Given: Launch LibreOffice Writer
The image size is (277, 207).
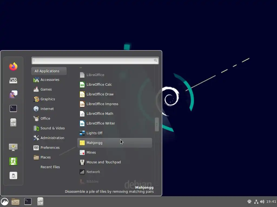Looking at the screenshot, I should point(115,123).
